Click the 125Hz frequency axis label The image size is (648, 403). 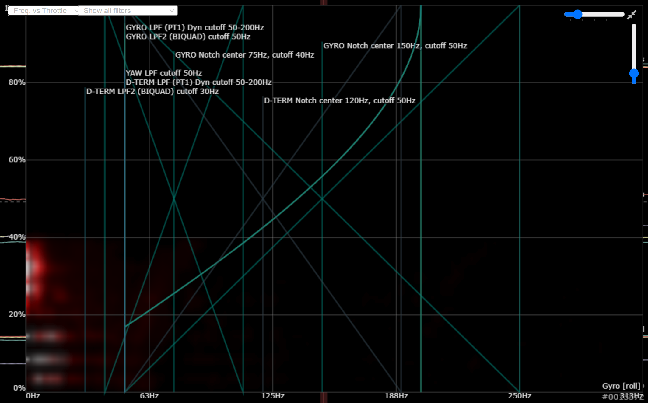(x=273, y=396)
